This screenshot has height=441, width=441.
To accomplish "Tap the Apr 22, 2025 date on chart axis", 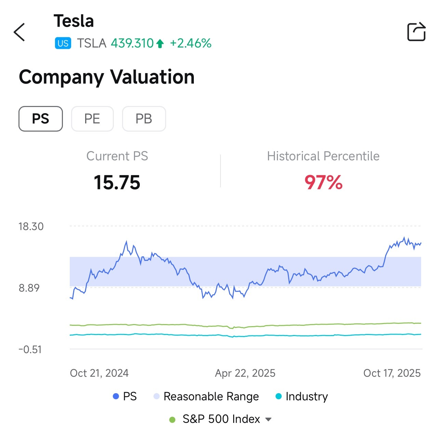I will [x=245, y=373].
